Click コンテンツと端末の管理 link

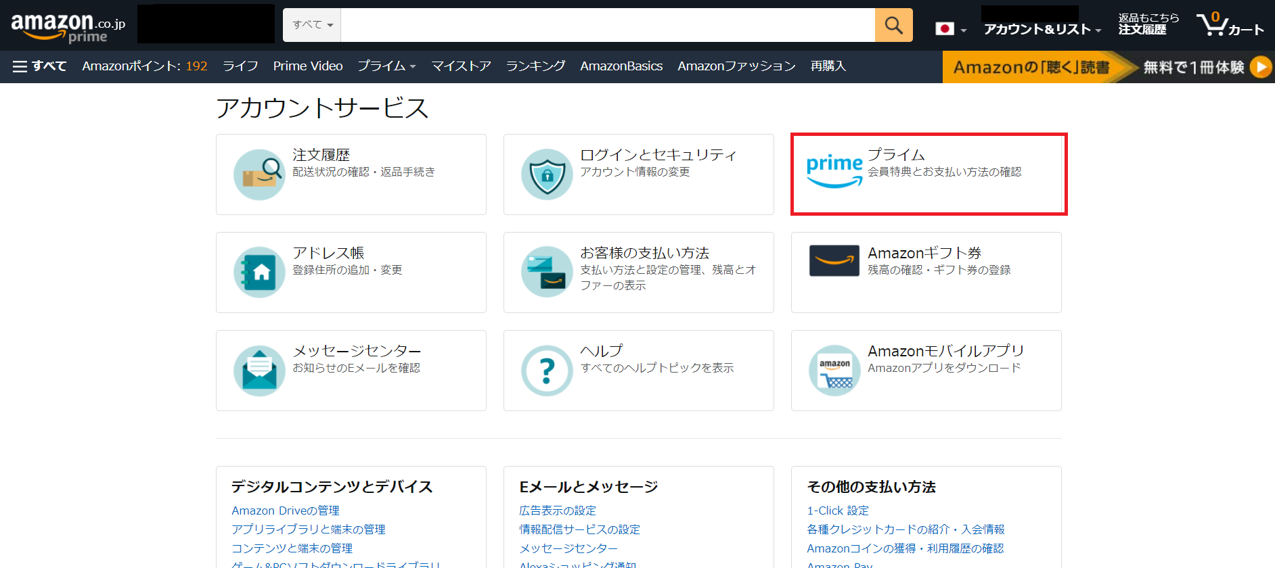[x=292, y=548]
